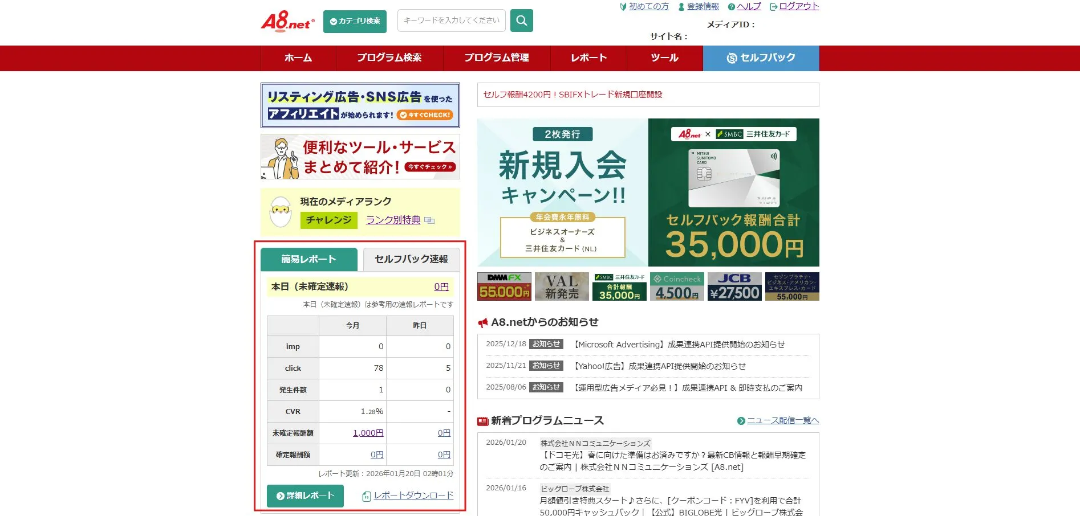The width and height of the screenshot is (1080, 516).
Task: Click the file icon beside レポートダウンロード
Action: tap(367, 497)
